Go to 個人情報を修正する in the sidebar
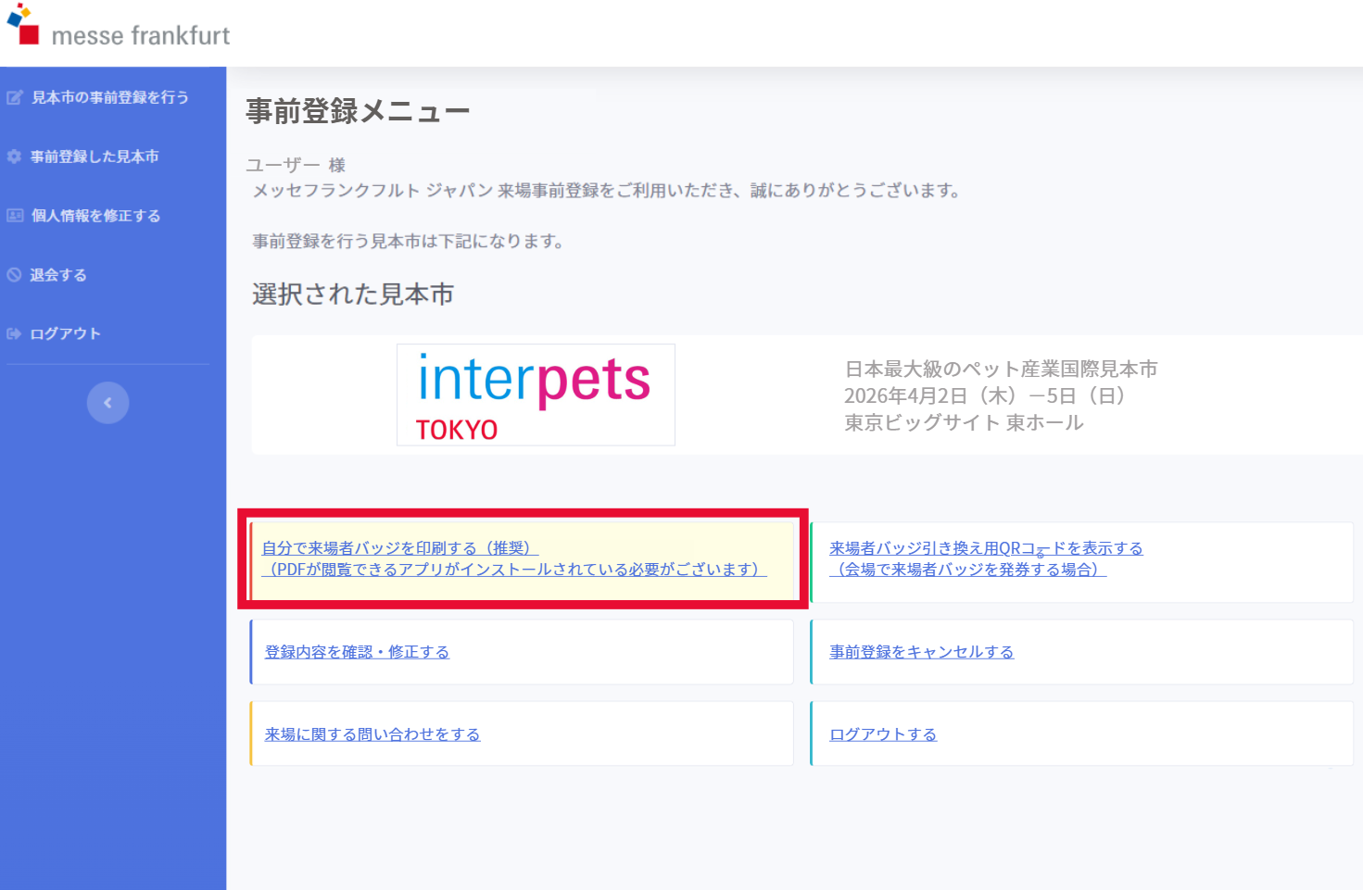 tap(95, 216)
